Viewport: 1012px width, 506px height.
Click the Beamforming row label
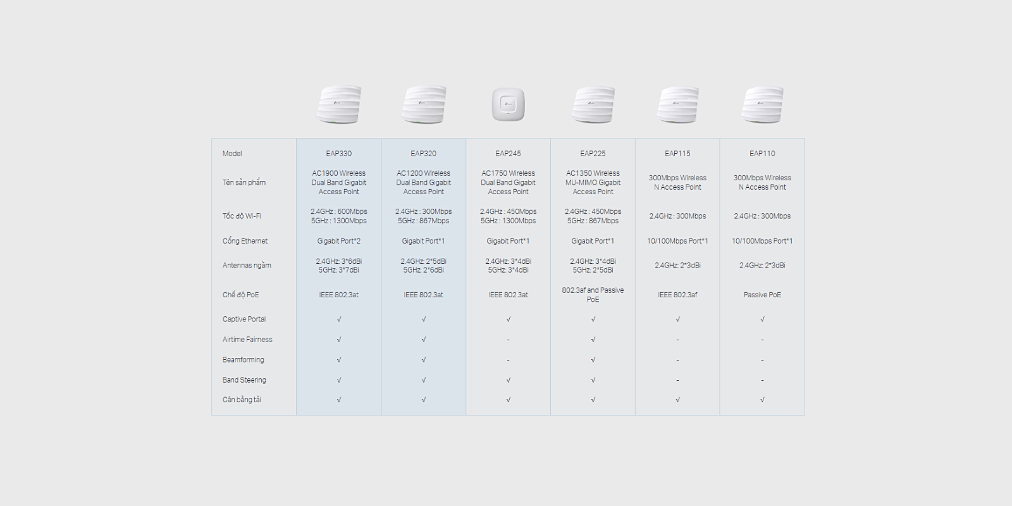click(244, 360)
